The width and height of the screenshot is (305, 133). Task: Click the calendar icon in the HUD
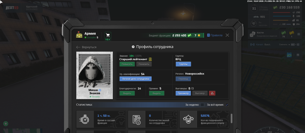289,55
